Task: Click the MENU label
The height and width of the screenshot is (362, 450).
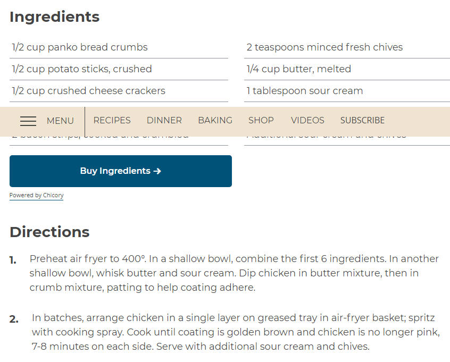Action: [x=60, y=121]
